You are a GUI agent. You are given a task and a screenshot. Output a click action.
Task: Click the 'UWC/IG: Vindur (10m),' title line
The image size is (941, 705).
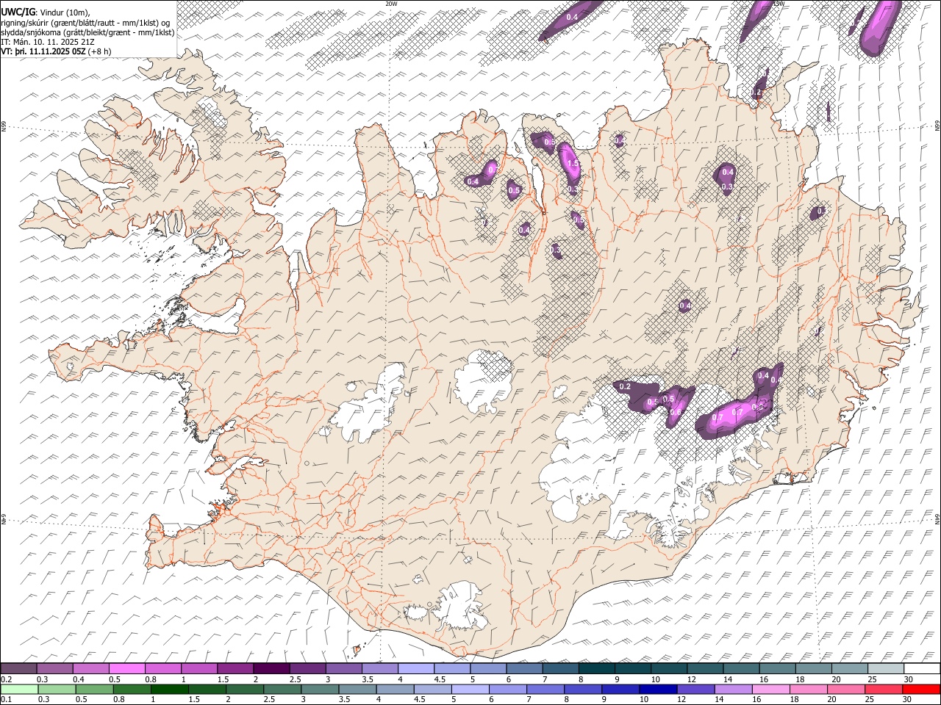pos(46,12)
